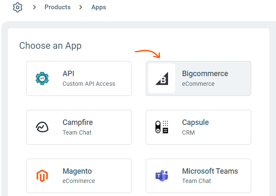Click the orange Magento logo

[42, 176]
